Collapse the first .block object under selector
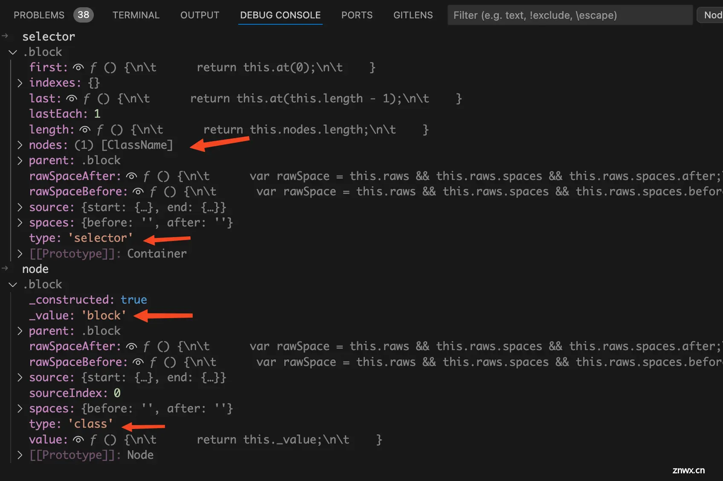Screen dimensions: 723x481 click(13, 52)
